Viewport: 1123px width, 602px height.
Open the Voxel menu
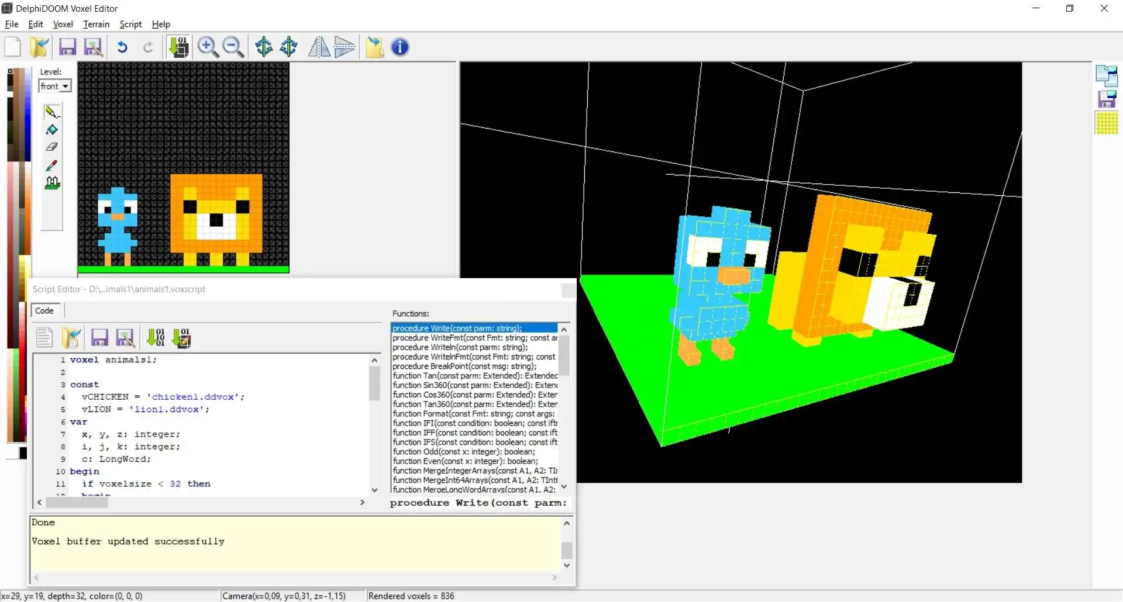[x=63, y=24]
